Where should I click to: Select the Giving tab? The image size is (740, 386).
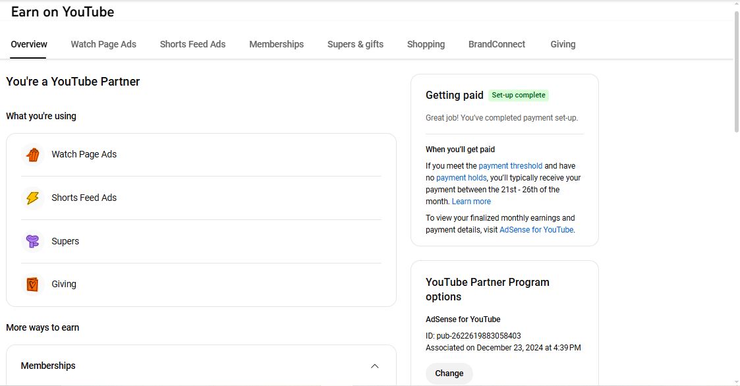tap(563, 44)
